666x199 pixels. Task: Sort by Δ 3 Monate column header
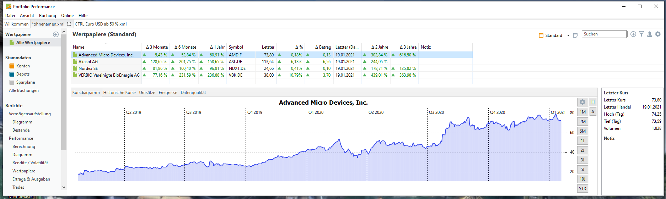(157, 47)
